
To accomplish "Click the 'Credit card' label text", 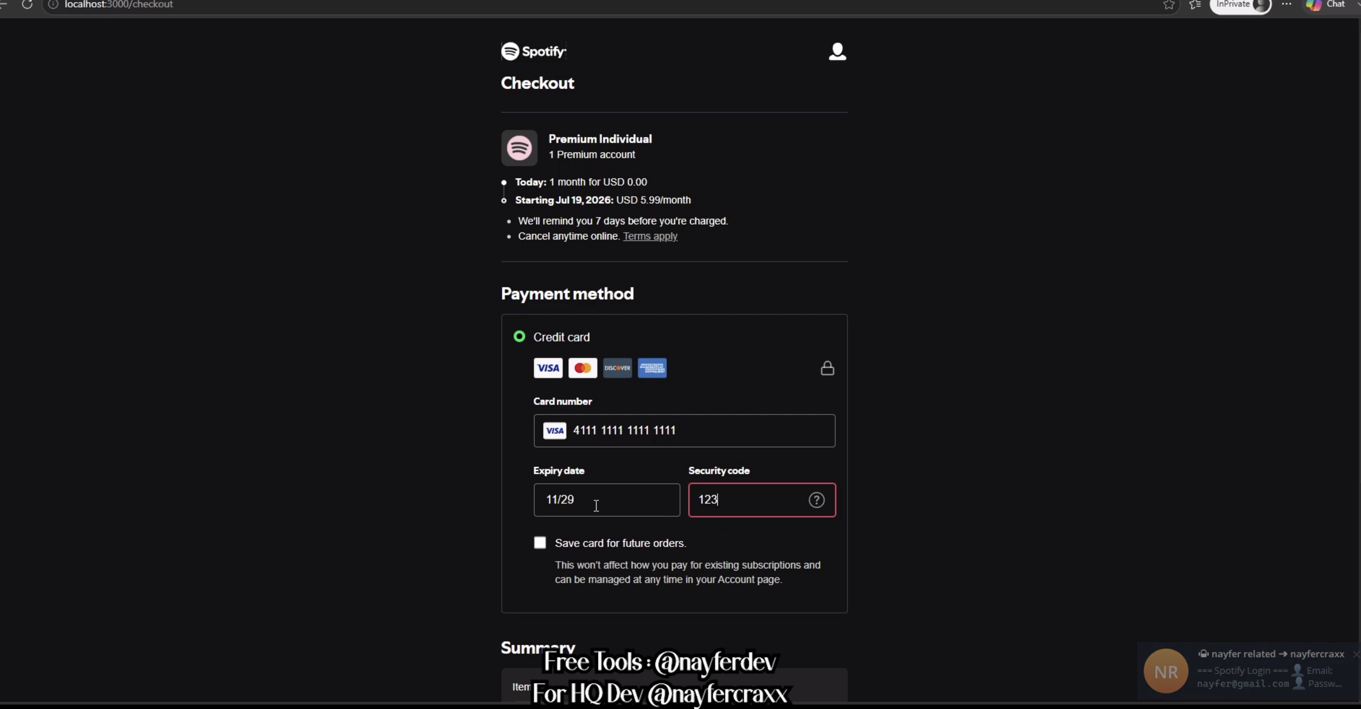I will pos(562,337).
